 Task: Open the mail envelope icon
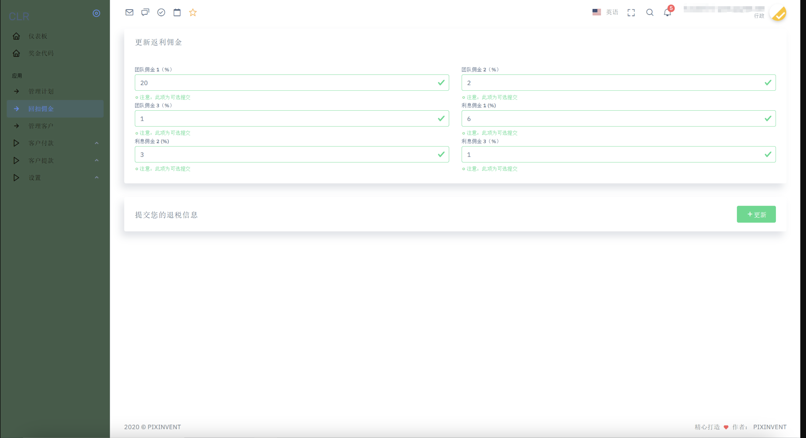[x=129, y=12]
